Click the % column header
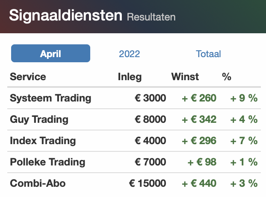The width and height of the screenshot is (266, 197). point(227,77)
